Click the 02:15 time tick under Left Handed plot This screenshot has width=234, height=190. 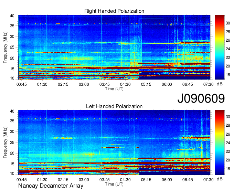[63, 180]
